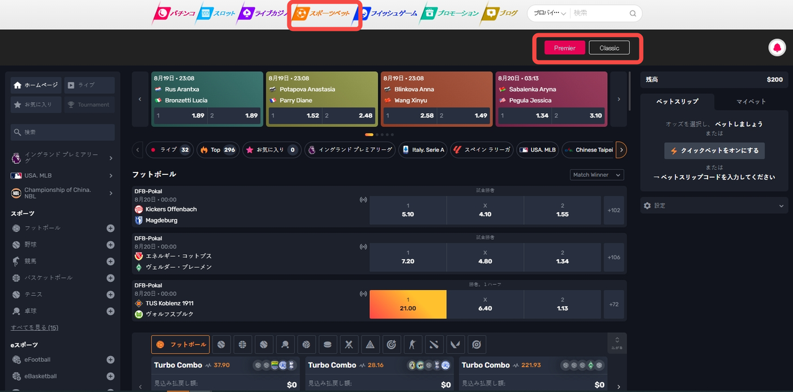Click plus icon next to フットボール in sidebar

point(110,228)
